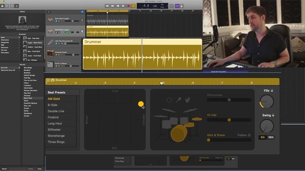Viewport: 305px width, 171px height.
Task: Toggle the Metronome button
Action: [182, 6]
